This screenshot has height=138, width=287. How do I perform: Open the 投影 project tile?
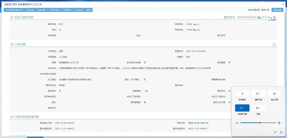click(258, 108)
